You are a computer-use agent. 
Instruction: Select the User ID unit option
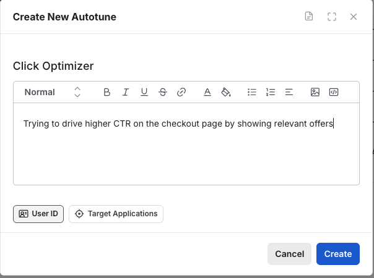tap(38, 214)
